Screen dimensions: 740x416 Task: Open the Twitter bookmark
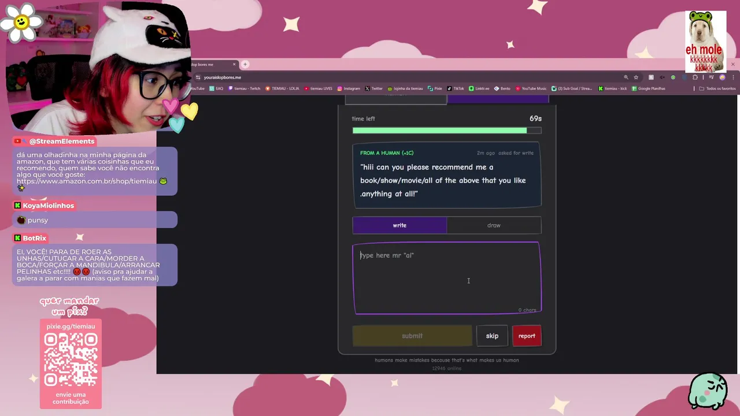tap(374, 88)
